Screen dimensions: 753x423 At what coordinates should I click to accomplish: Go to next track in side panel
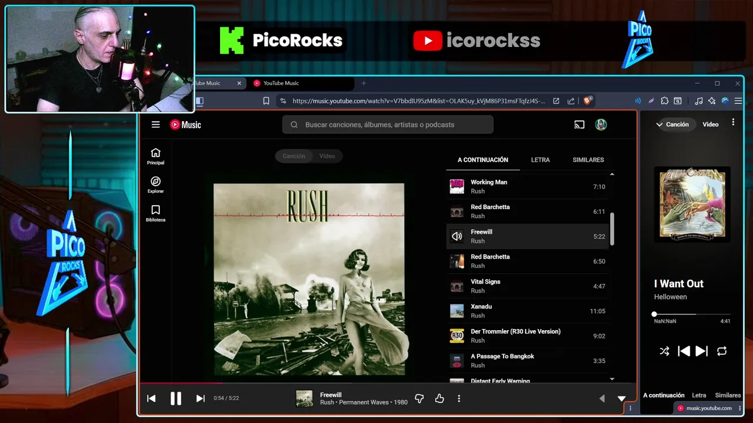click(701, 351)
